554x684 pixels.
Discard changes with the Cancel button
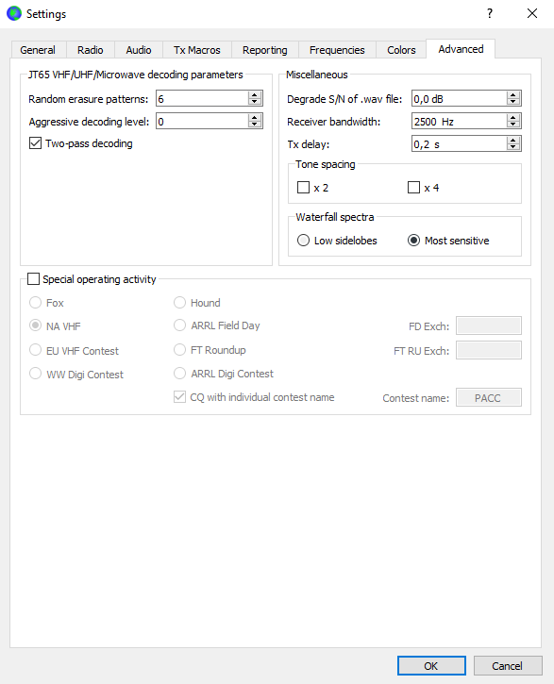point(508,666)
